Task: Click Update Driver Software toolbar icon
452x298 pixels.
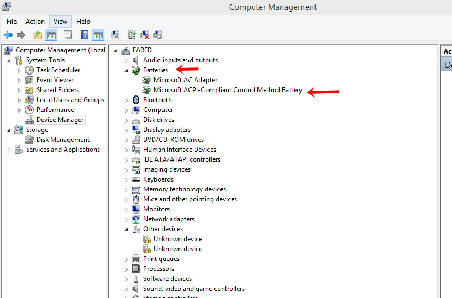Action: click(x=132, y=35)
